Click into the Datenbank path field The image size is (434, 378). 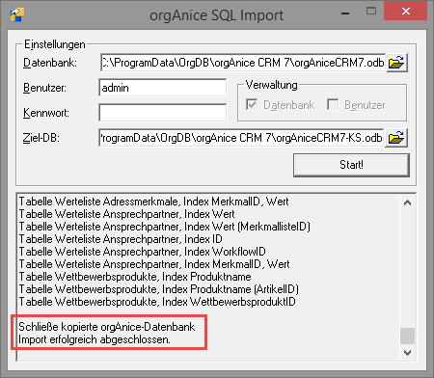pos(243,63)
